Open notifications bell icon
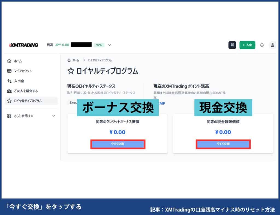280x215 pixels. pyautogui.click(x=262, y=45)
